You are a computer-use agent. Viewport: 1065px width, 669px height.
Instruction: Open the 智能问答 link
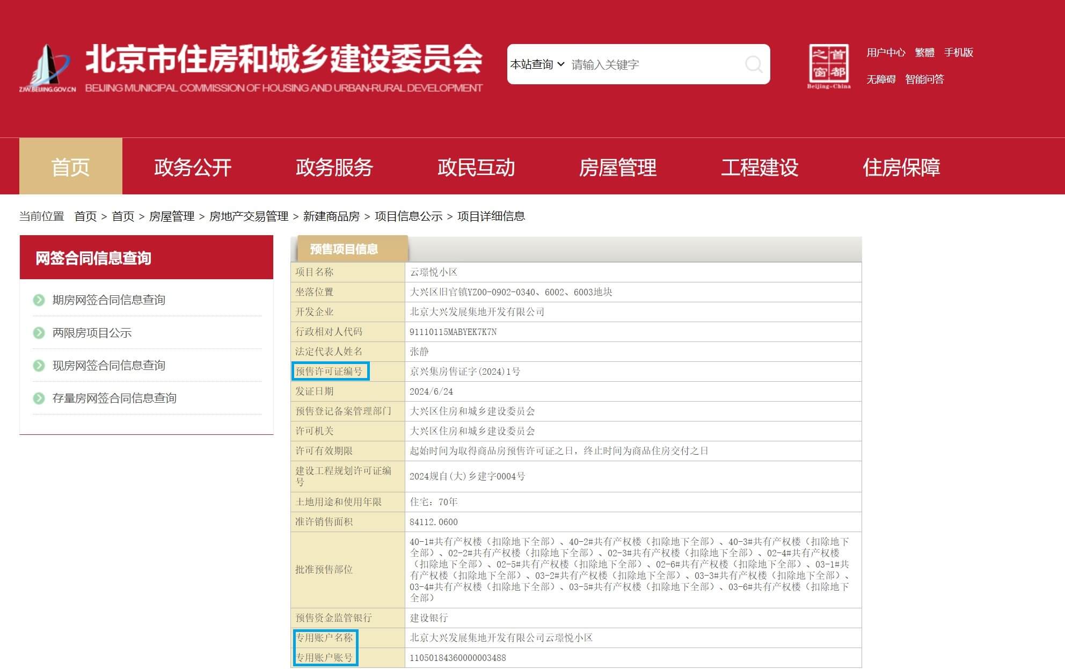924,79
